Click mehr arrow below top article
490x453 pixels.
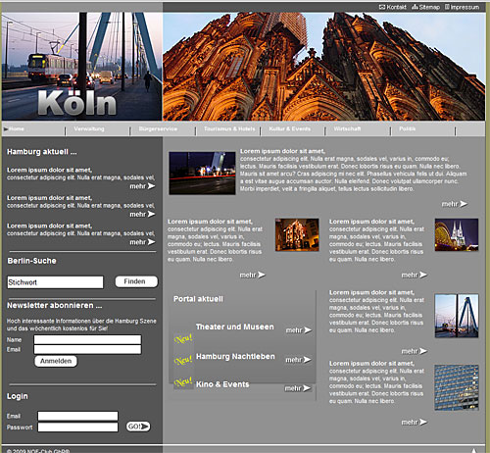[x=455, y=204]
